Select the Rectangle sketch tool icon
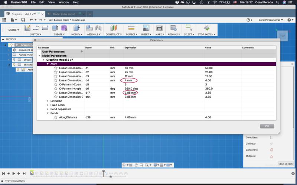This screenshot has width=297, height=185. pos(45,28)
